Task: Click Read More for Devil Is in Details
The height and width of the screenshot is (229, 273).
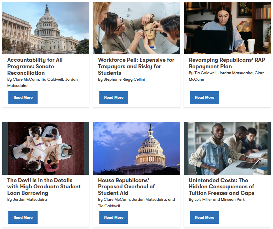Action: click(x=23, y=218)
